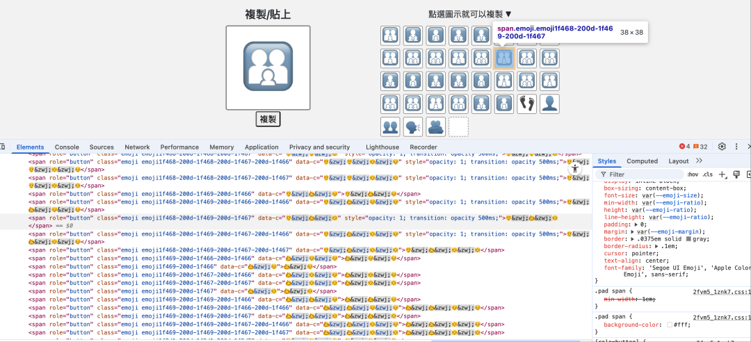
Task: Click the font-size var(--emoji-size) value
Action: point(670,195)
